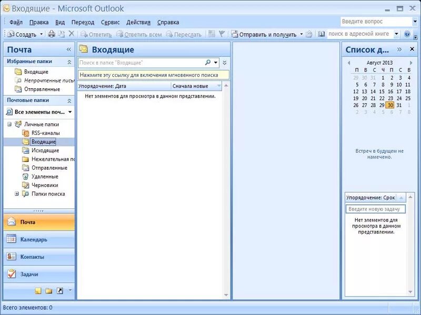This screenshot has width=421, height=315.
Task: Open the Notes icon at navigation bottom
Action: (x=38, y=291)
